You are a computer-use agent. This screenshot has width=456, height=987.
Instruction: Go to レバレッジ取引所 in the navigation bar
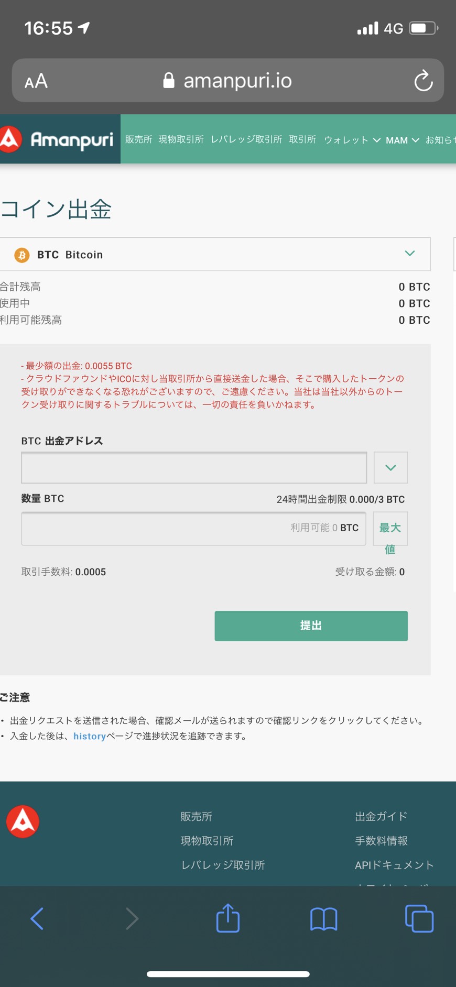[246, 139]
